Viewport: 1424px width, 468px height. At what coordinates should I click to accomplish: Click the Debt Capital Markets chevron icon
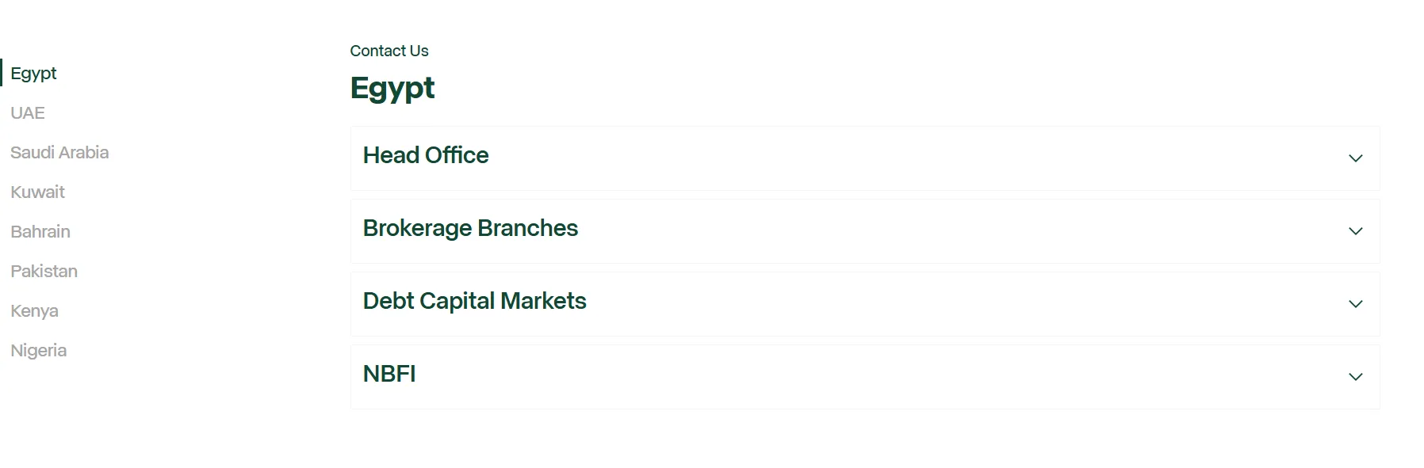1355,304
